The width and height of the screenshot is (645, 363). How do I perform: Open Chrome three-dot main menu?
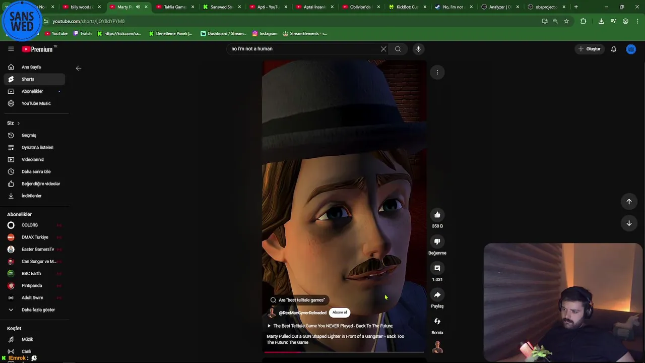tap(638, 21)
